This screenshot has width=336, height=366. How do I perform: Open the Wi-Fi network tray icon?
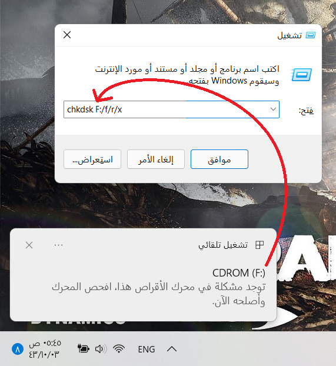[x=119, y=349]
